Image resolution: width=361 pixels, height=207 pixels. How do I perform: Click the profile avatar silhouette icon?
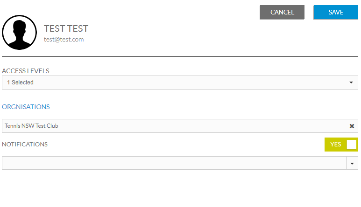pyautogui.click(x=19, y=32)
